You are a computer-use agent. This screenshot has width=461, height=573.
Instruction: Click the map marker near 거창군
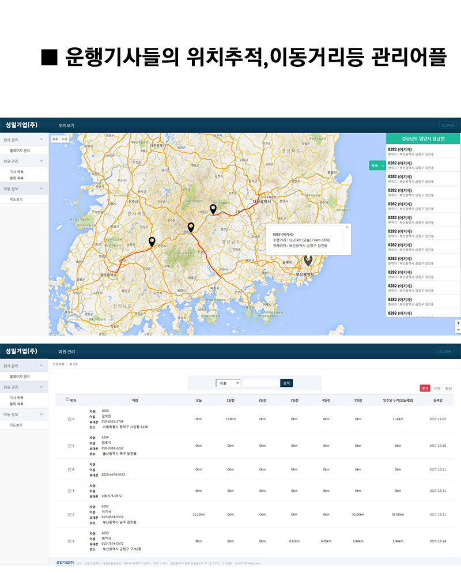pos(213,209)
